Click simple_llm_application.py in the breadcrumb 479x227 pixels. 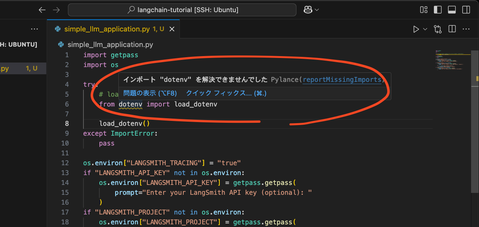(x=110, y=45)
